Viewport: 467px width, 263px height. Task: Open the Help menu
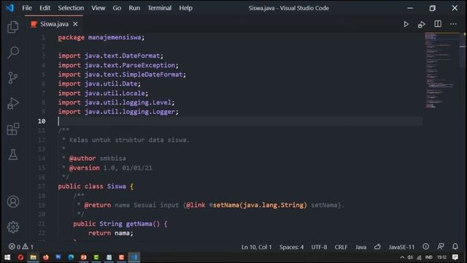(185, 8)
